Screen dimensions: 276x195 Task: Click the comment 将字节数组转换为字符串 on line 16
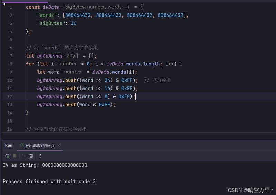(x=56, y=129)
